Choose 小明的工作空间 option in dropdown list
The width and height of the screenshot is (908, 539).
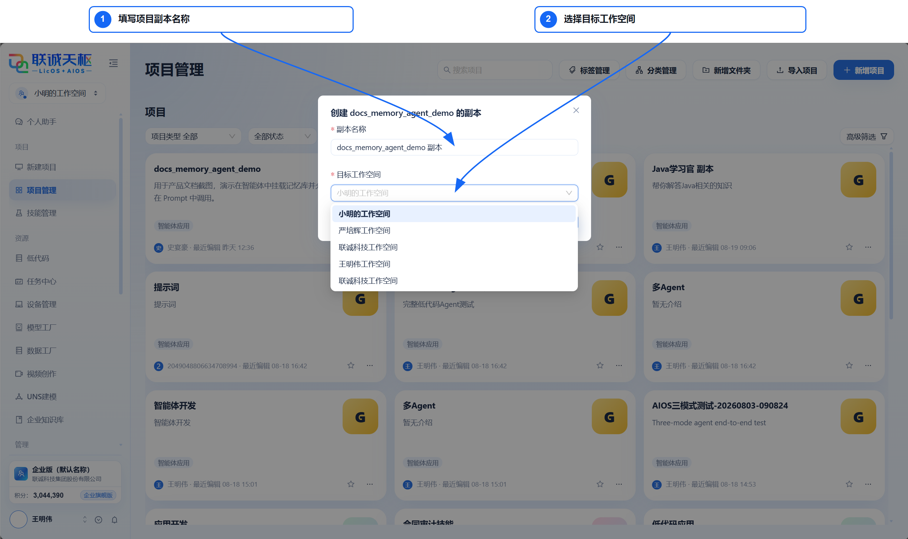[454, 214]
